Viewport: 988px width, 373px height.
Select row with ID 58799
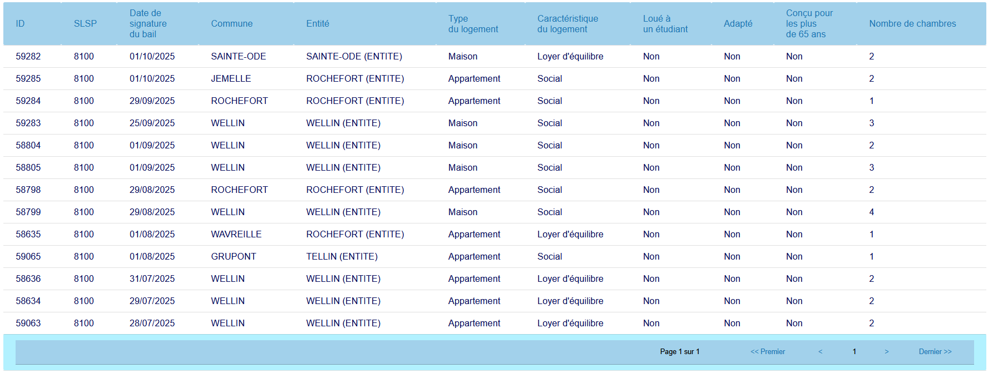pos(28,212)
